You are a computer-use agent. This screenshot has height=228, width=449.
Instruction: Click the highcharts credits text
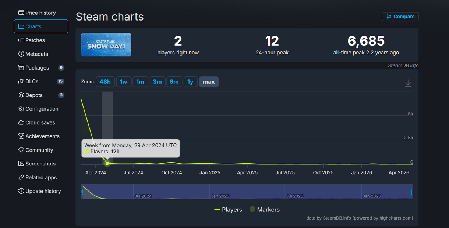pos(360,218)
